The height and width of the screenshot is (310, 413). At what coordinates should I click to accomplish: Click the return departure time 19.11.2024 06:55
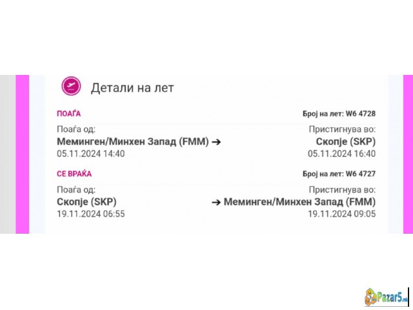click(x=91, y=214)
